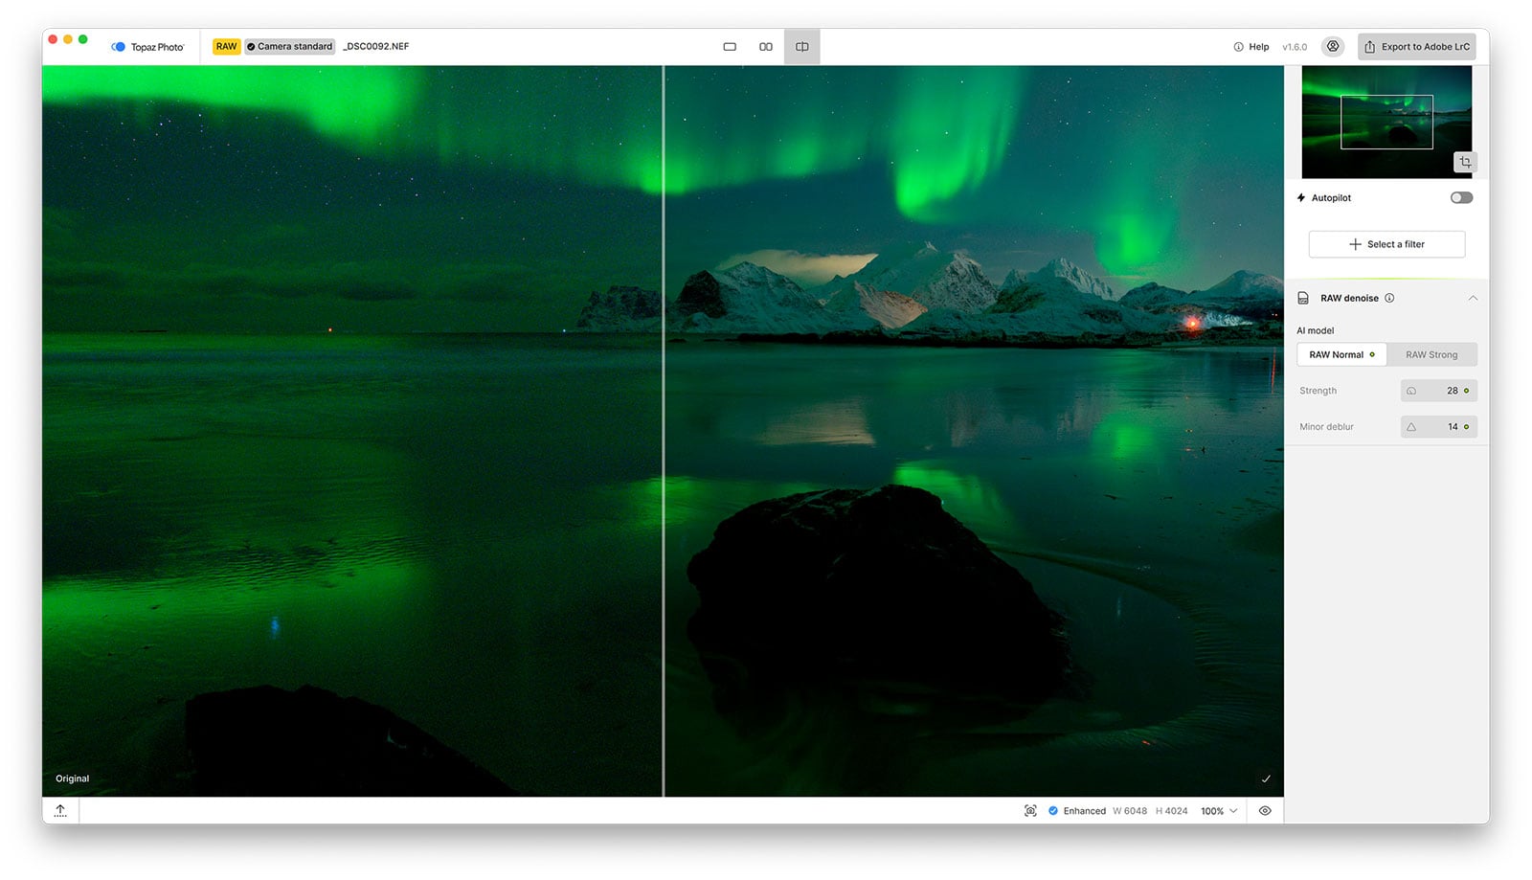This screenshot has width=1532, height=880.
Task: Click the checkmark on image corner
Action: pos(1266,779)
